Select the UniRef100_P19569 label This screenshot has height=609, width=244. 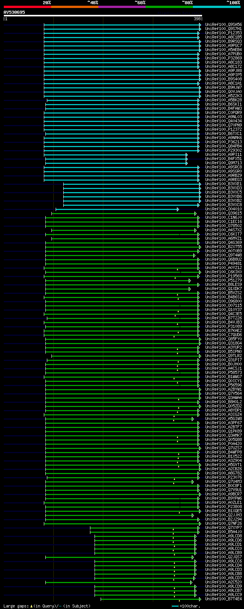coord(223,276)
